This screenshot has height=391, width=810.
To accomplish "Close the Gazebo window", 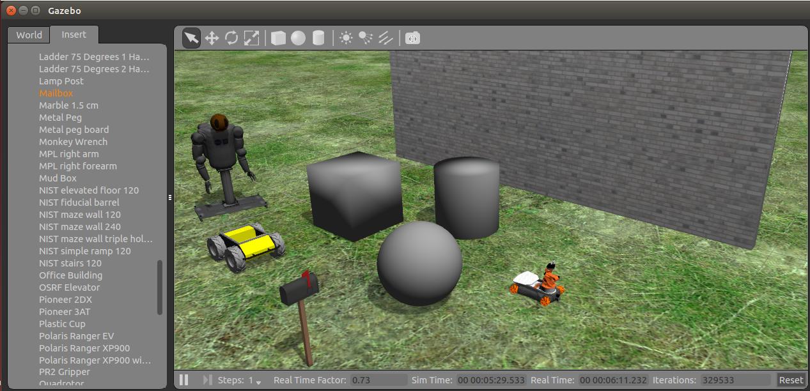I will (x=11, y=10).
